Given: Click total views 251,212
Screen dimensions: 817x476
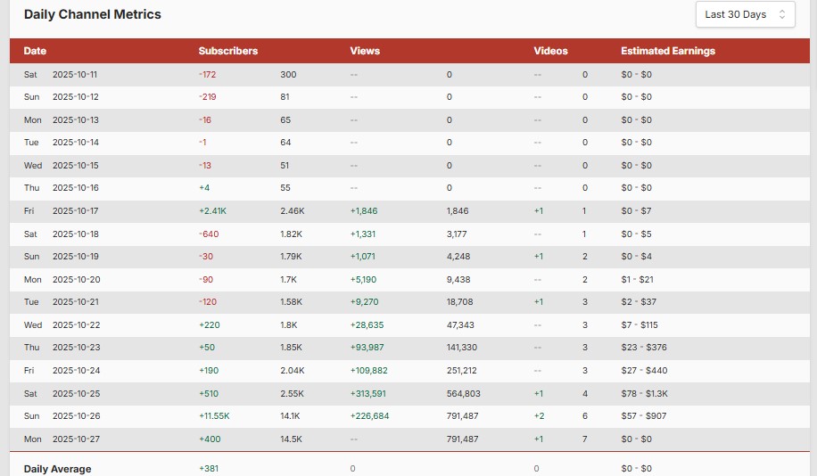Looking at the screenshot, I should pos(462,370).
